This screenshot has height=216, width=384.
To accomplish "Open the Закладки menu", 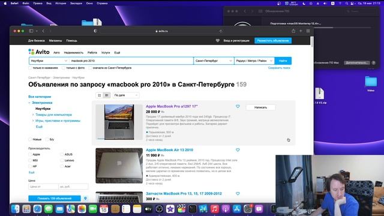I will pos(76,4).
